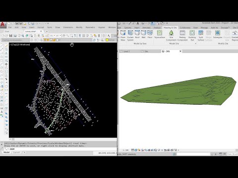The image size is (238, 178).
Task: Select Parking Component tool
Action: click(182, 35)
